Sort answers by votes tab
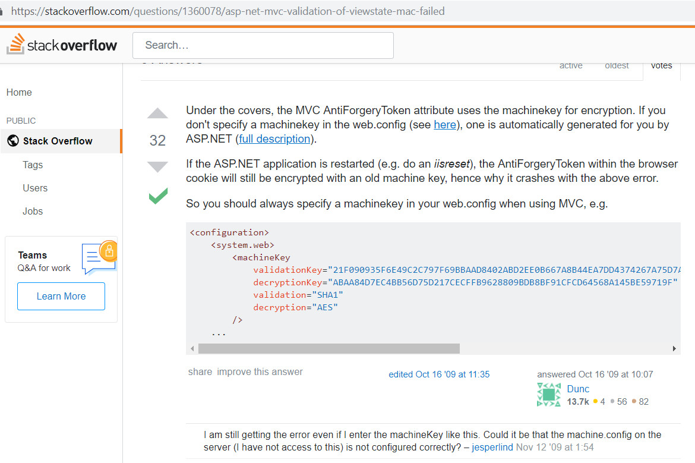695x463 pixels. 661,66
